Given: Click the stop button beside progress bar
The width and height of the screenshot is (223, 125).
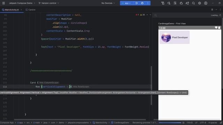Looking at the screenshot, I should click(183, 123).
